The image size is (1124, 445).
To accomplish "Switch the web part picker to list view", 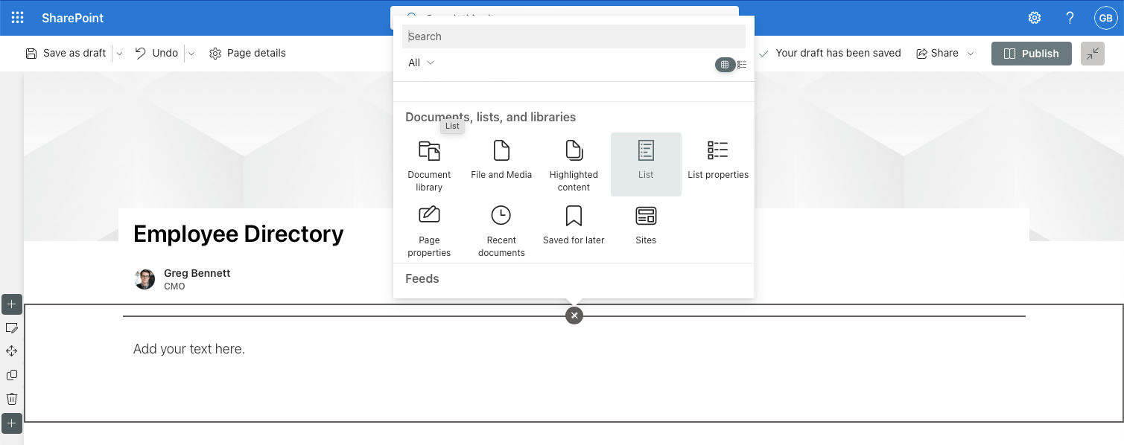I will pos(742,65).
